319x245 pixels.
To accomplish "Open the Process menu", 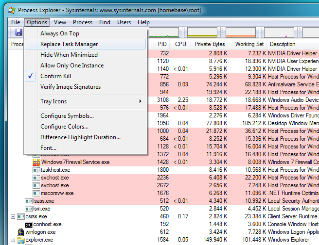I will [83, 22].
